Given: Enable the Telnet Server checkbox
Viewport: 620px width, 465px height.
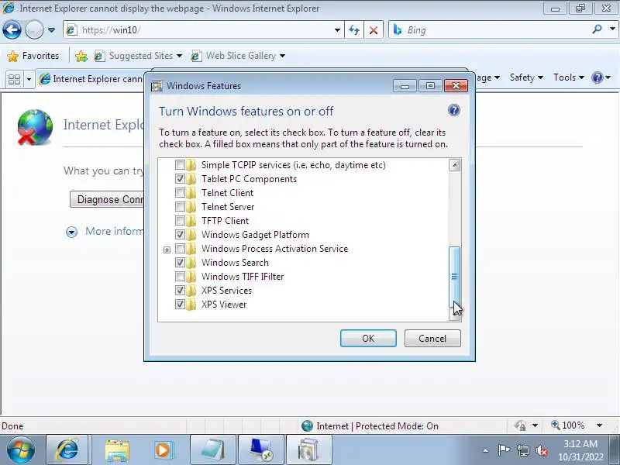Looking at the screenshot, I should coord(180,206).
